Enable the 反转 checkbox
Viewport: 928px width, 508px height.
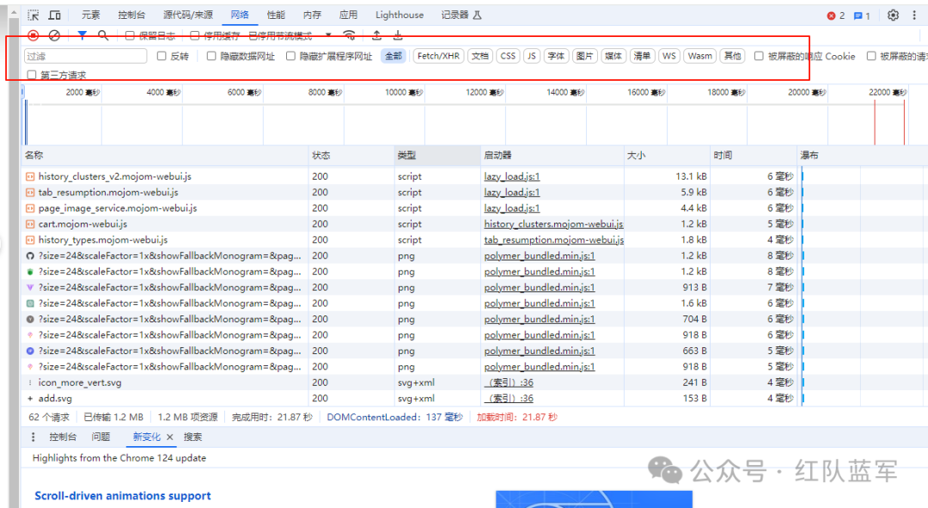point(162,56)
